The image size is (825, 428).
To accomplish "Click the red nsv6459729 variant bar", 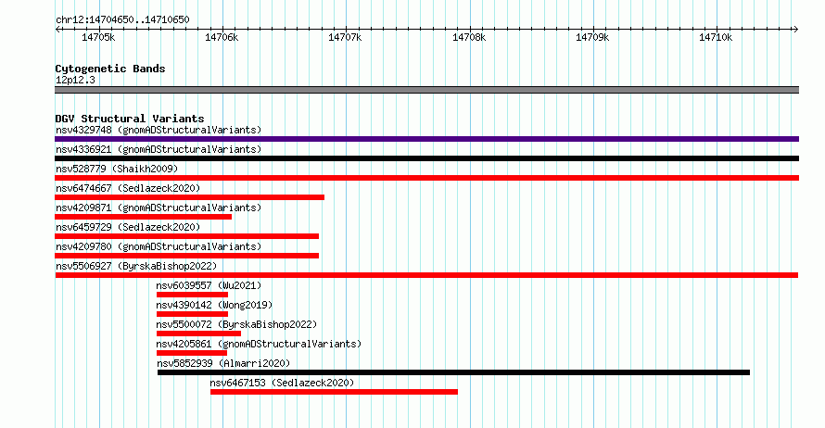I will point(186,236).
